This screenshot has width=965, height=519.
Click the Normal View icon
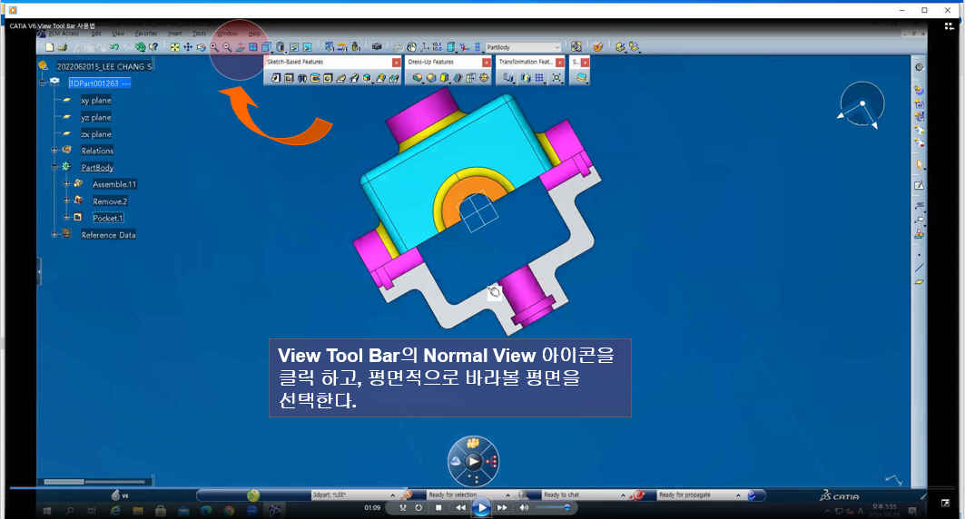(x=240, y=47)
